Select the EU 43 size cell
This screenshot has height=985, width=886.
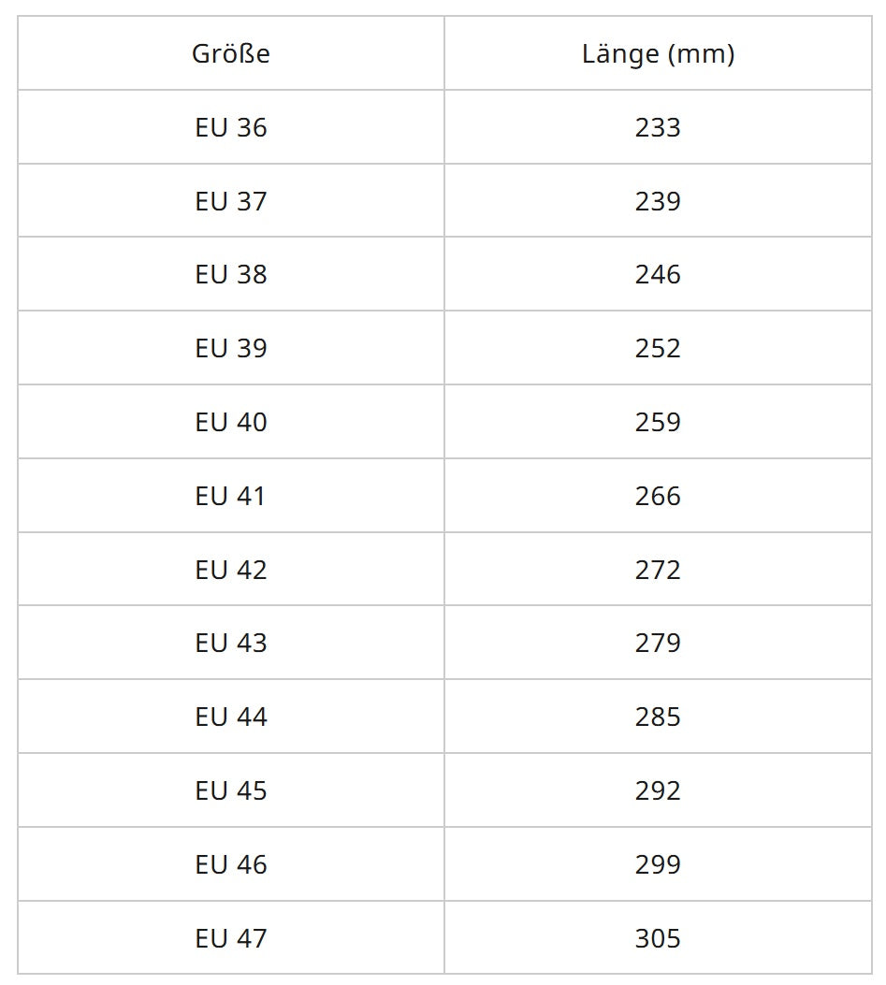[231, 644]
